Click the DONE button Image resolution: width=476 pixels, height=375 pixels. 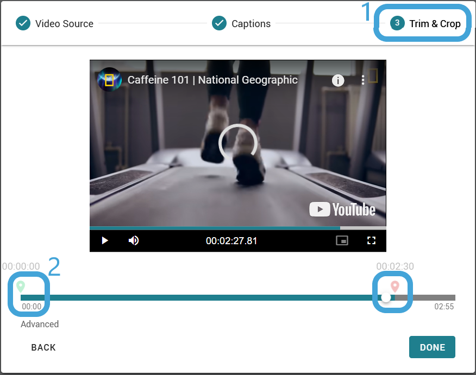[432, 347]
